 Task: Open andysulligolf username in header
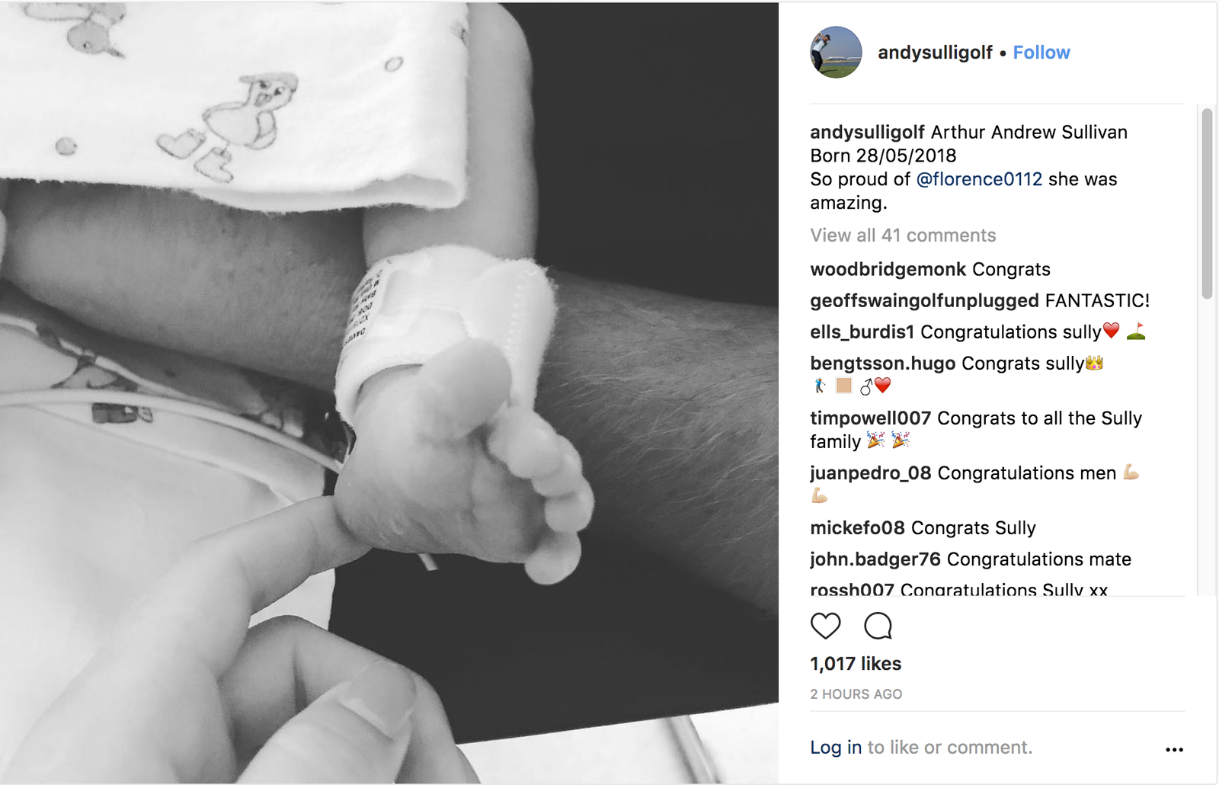935,53
